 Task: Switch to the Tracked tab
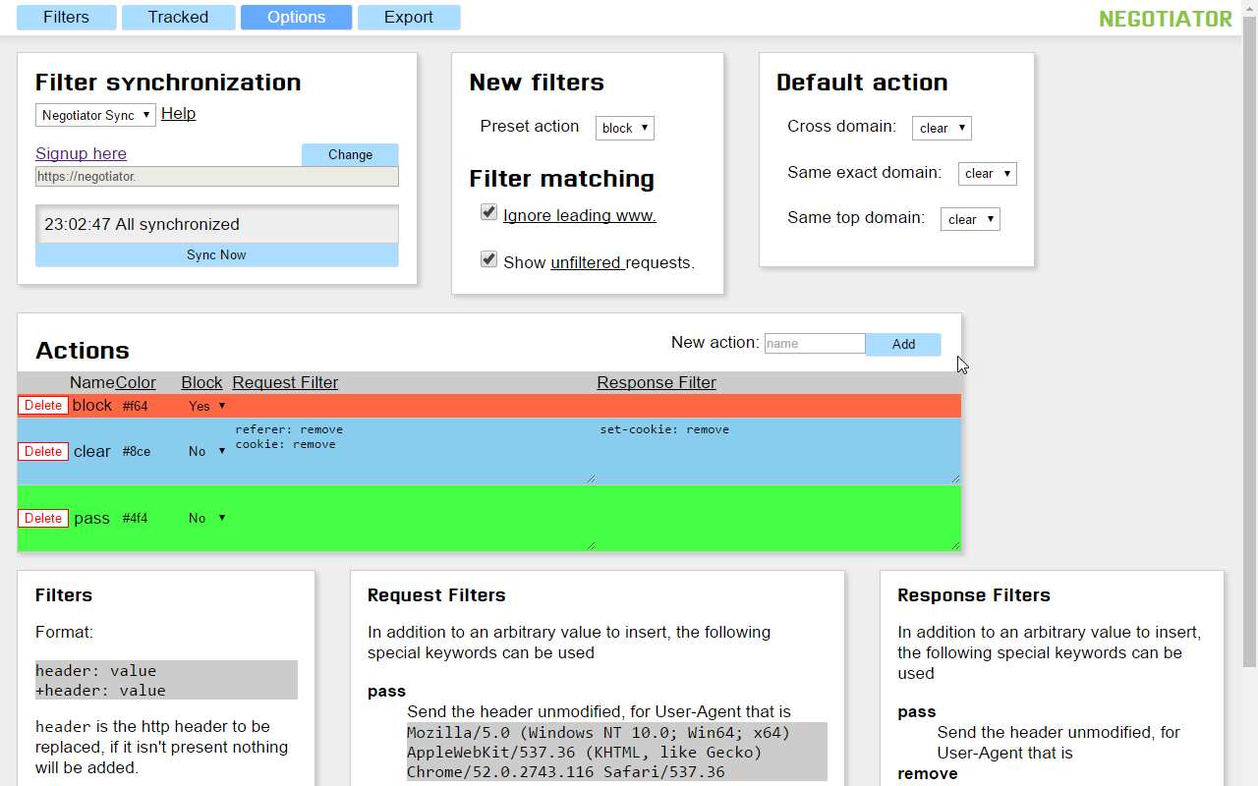click(x=178, y=17)
